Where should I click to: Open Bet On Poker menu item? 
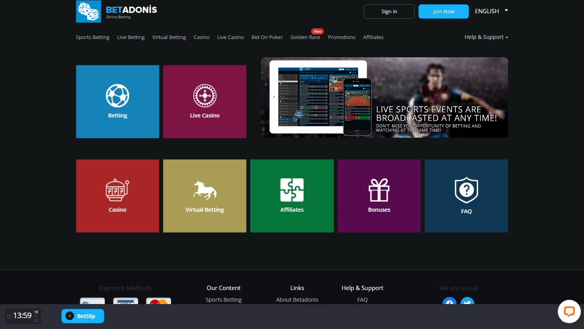point(267,37)
